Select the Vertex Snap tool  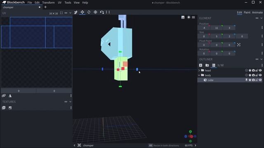coord(102,12)
